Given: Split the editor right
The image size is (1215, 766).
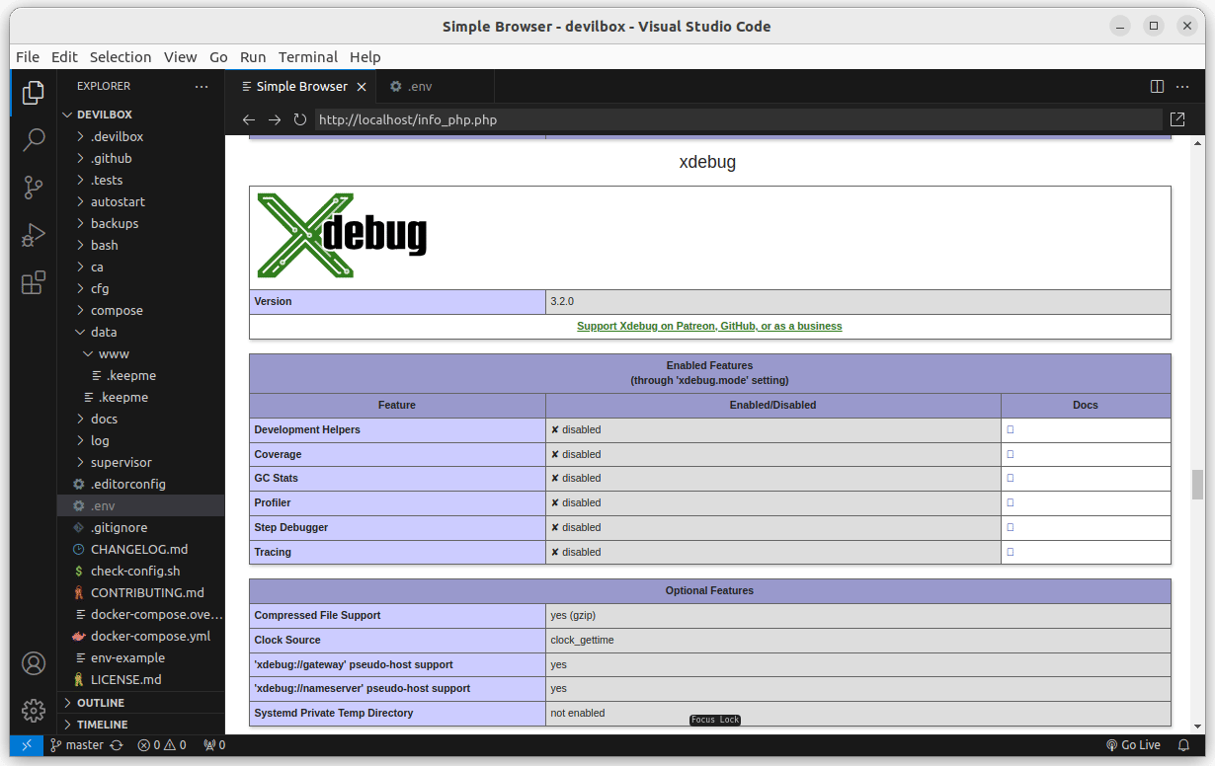Looking at the screenshot, I should point(1157,87).
